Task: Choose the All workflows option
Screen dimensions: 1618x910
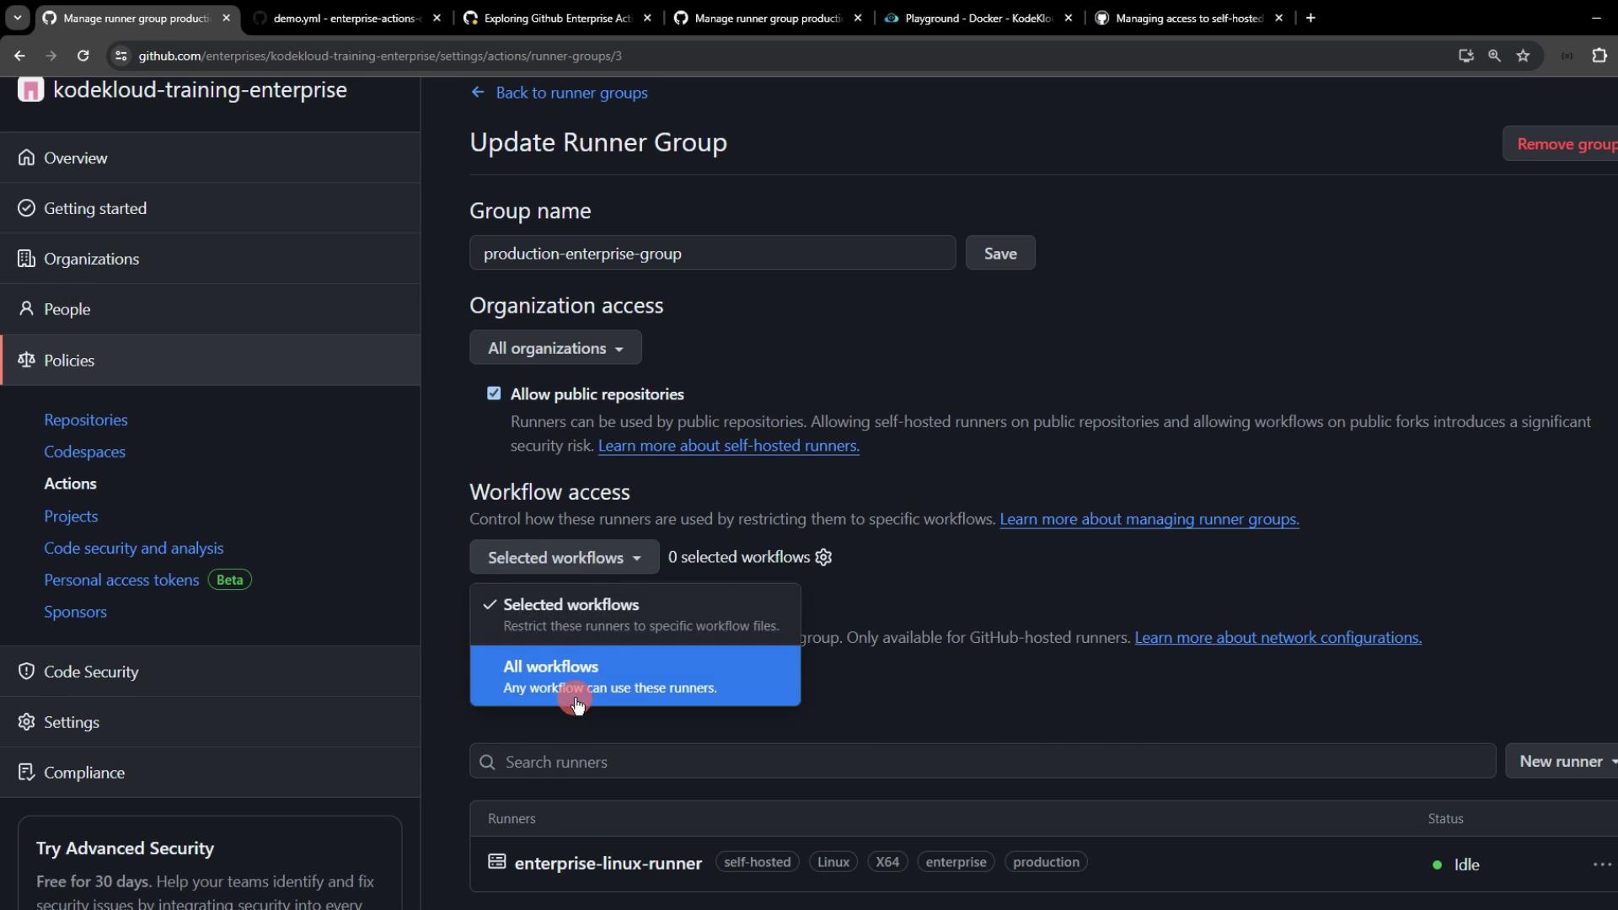Action: (635, 676)
